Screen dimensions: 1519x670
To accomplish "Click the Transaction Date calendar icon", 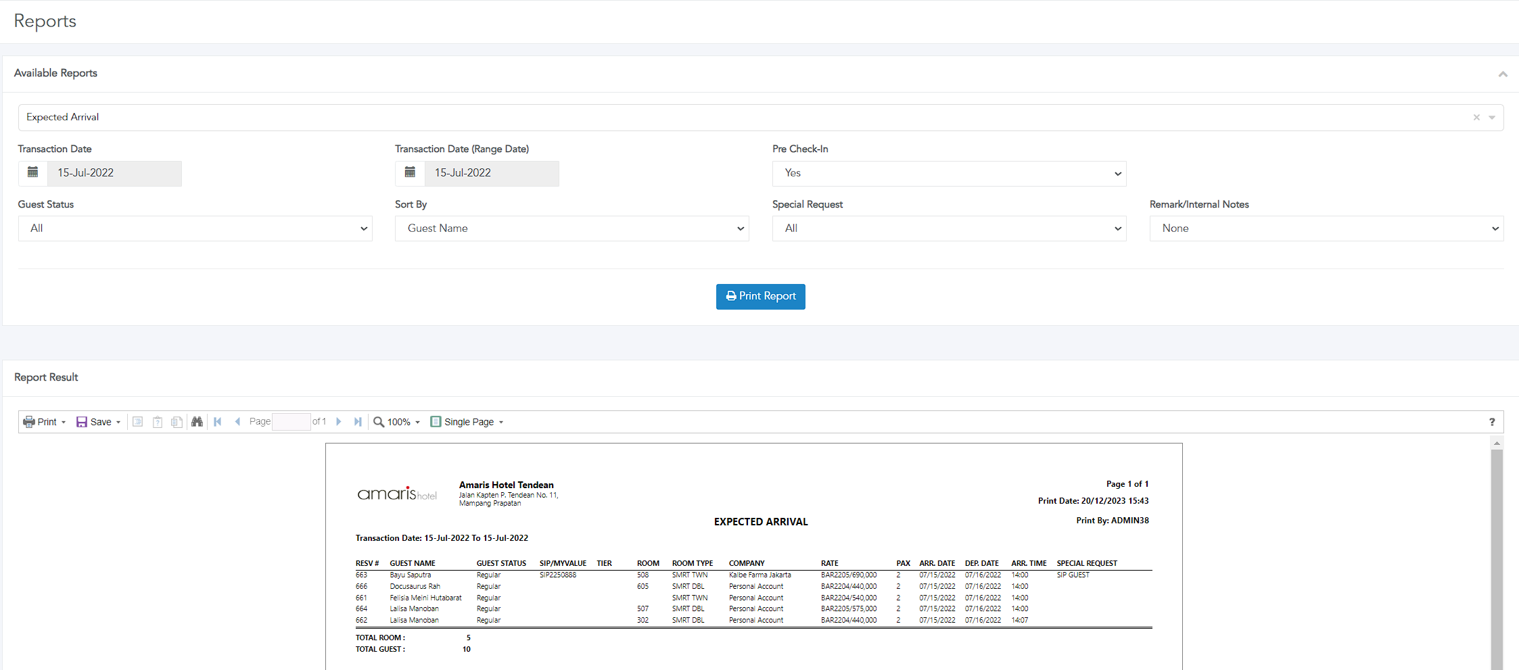I will [x=32, y=173].
